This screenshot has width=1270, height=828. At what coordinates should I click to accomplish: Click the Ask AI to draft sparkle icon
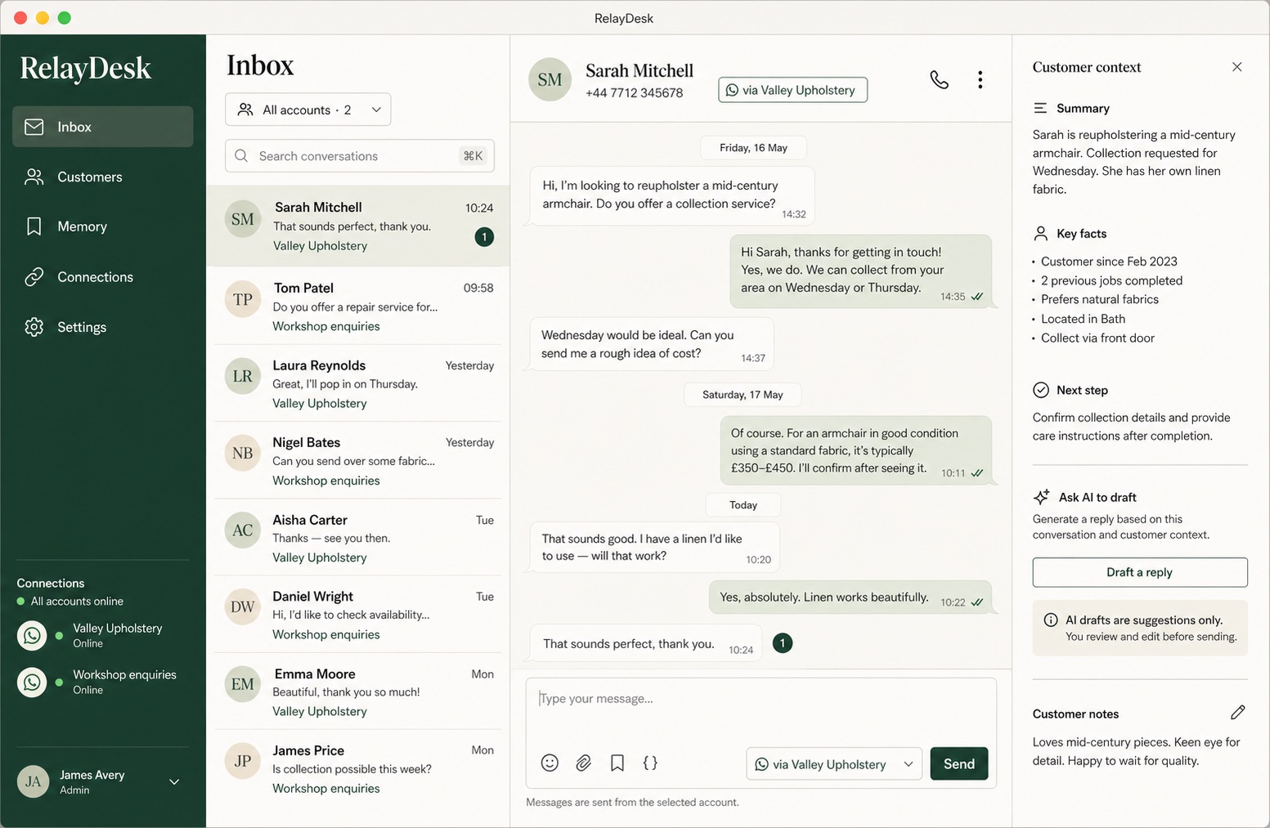(x=1041, y=497)
